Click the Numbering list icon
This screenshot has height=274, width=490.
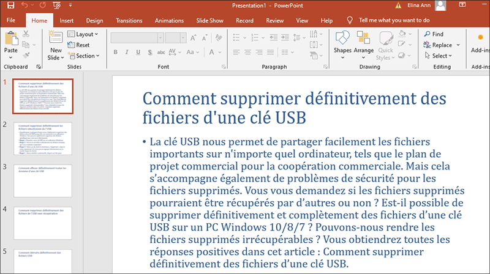pyautogui.click(x=255, y=38)
